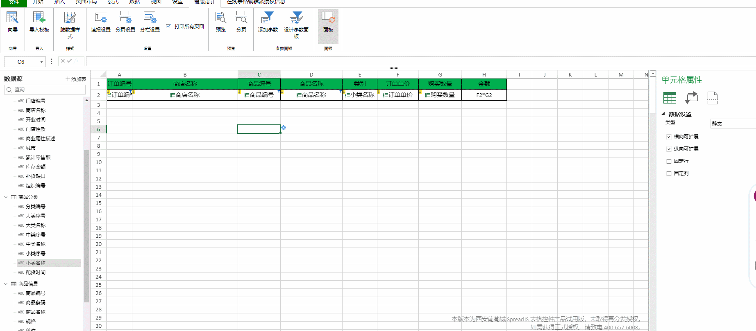Select the 金额 header cell

484,84
